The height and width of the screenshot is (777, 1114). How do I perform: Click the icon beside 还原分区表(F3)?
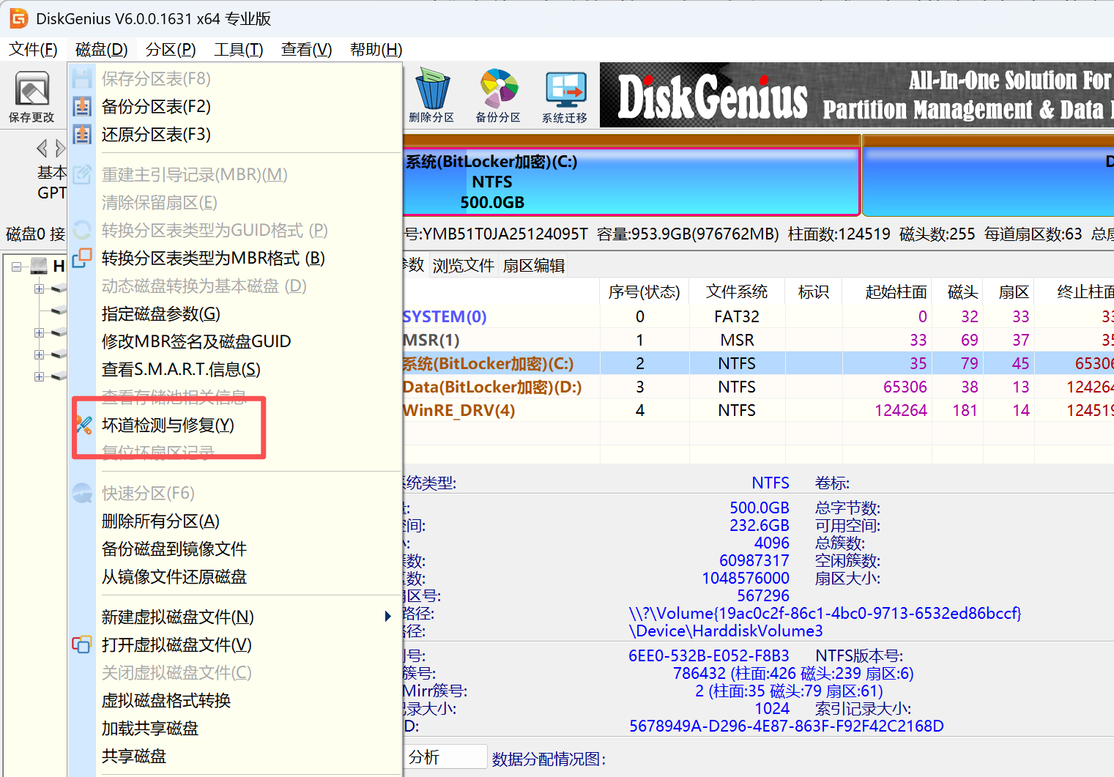(x=82, y=134)
